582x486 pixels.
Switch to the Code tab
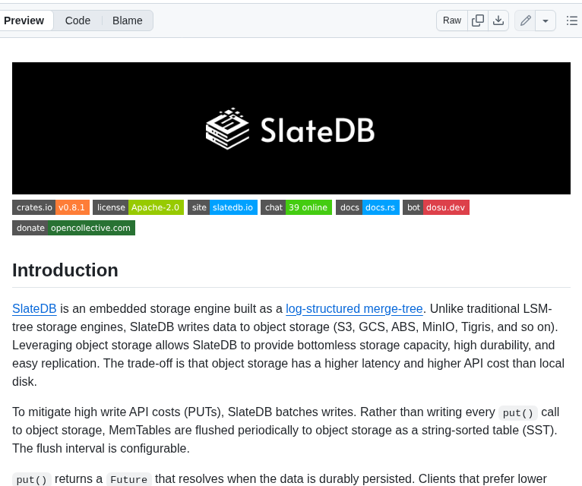click(x=77, y=21)
